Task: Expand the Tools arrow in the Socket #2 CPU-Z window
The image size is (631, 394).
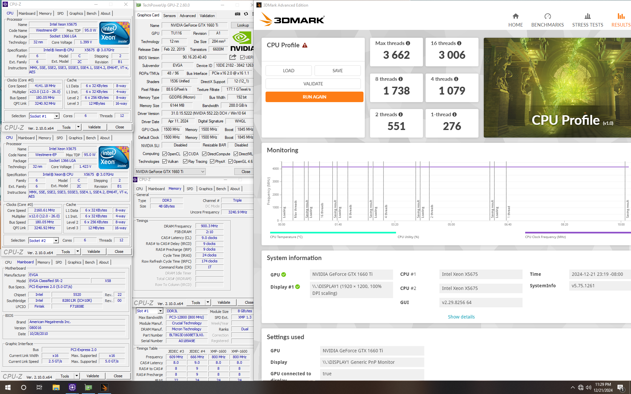Action: (78, 252)
